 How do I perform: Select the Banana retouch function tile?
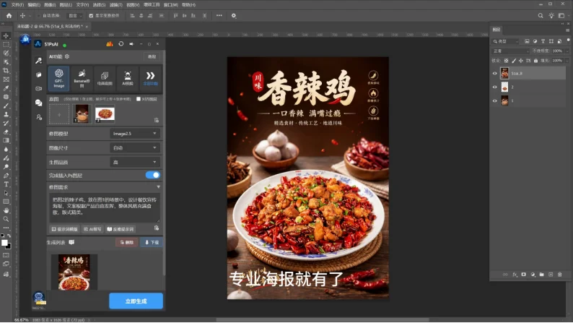(x=82, y=78)
